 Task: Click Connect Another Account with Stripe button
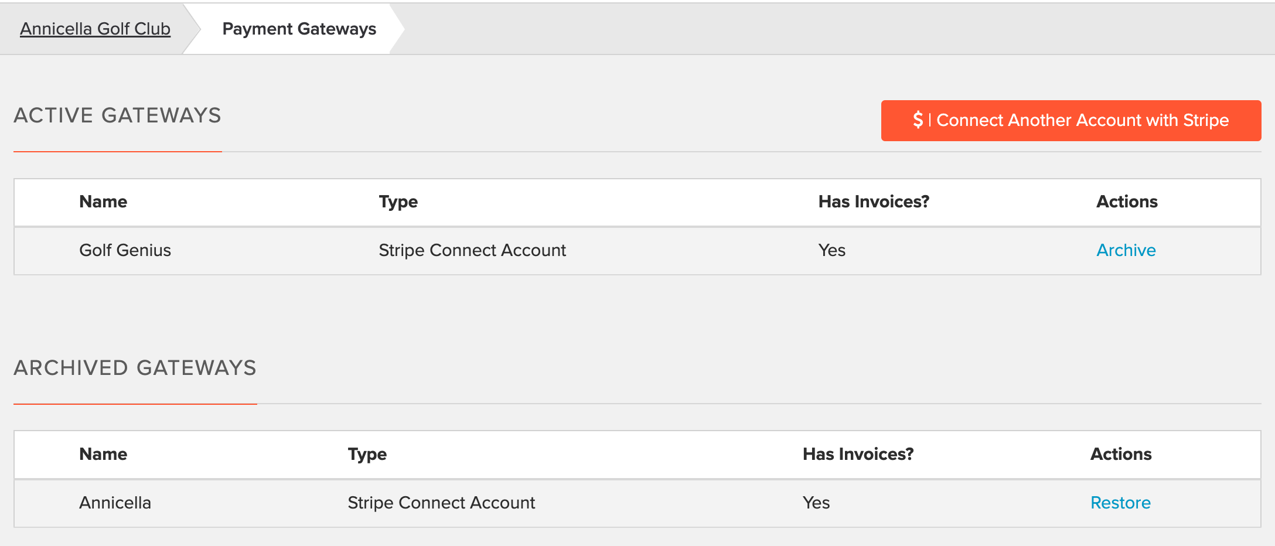click(1071, 120)
